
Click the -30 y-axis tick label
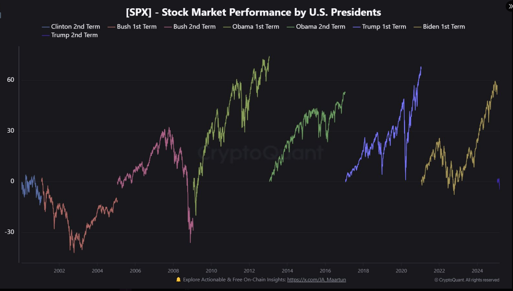pos(10,232)
